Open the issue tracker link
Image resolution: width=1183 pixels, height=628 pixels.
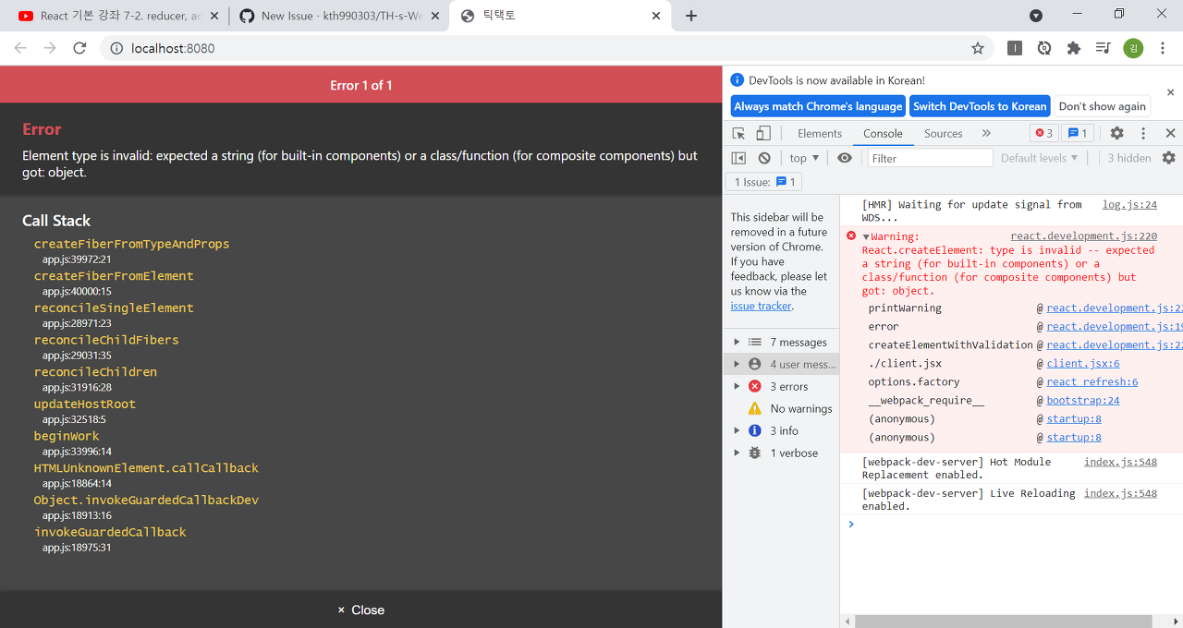tap(762, 306)
